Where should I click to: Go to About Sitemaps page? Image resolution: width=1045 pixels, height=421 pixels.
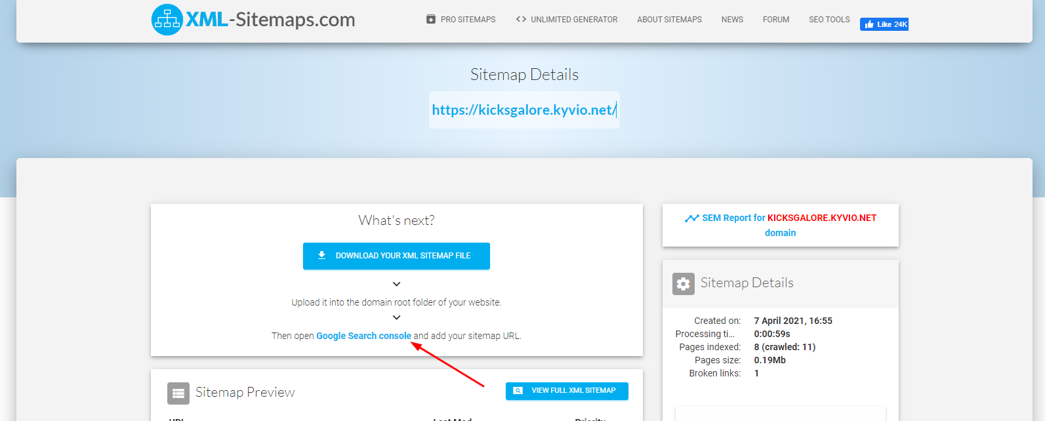[669, 20]
